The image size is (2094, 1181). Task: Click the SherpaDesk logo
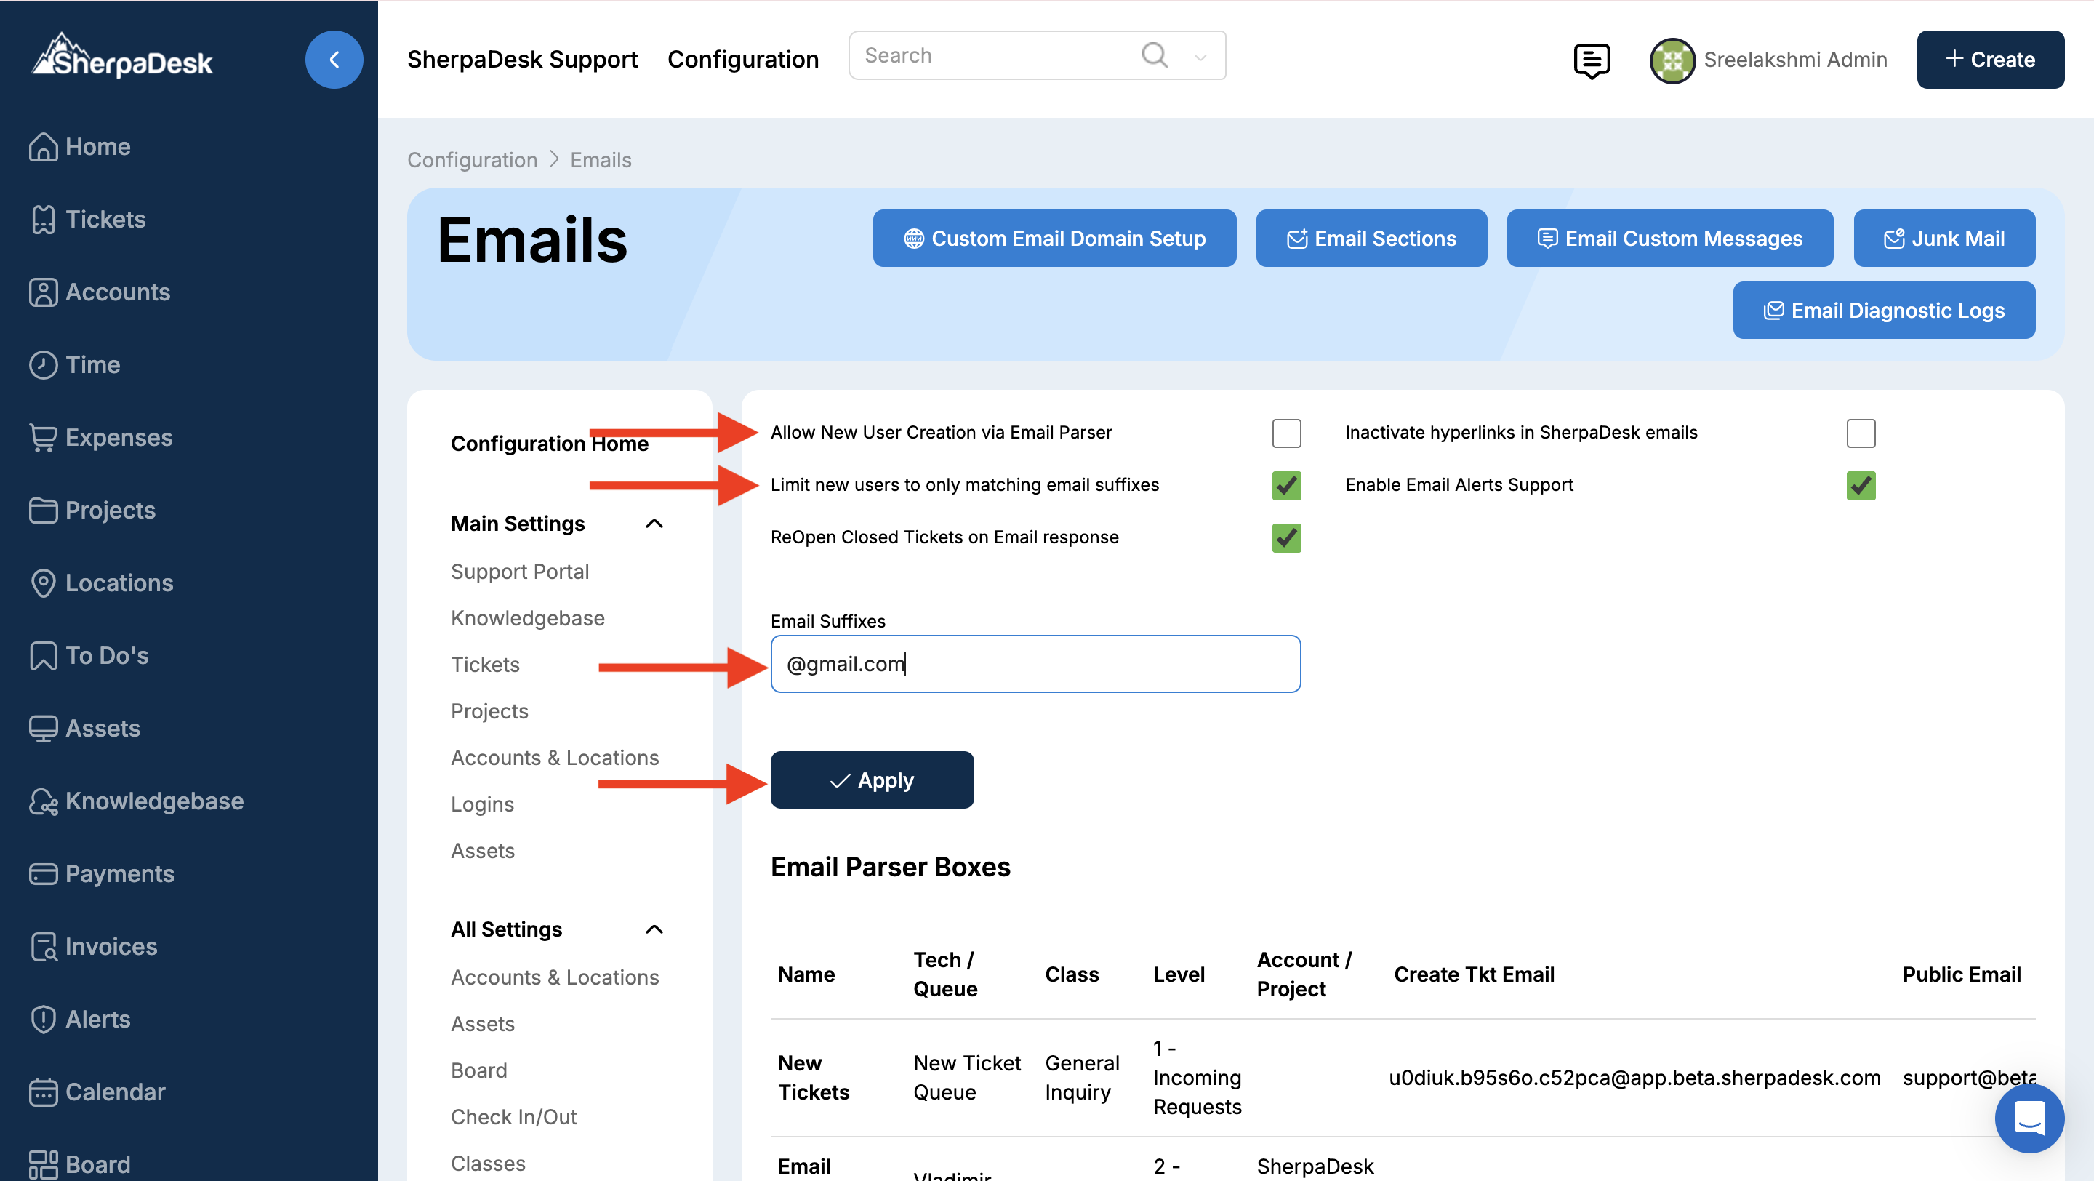[122, 57]
